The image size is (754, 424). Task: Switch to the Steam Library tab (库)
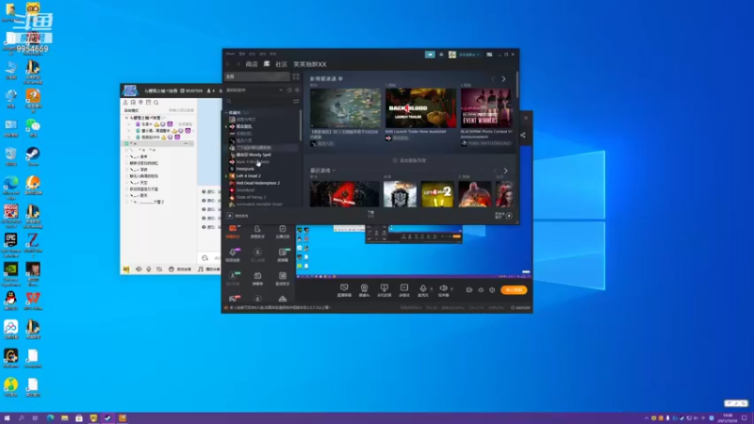coord(267,64)
